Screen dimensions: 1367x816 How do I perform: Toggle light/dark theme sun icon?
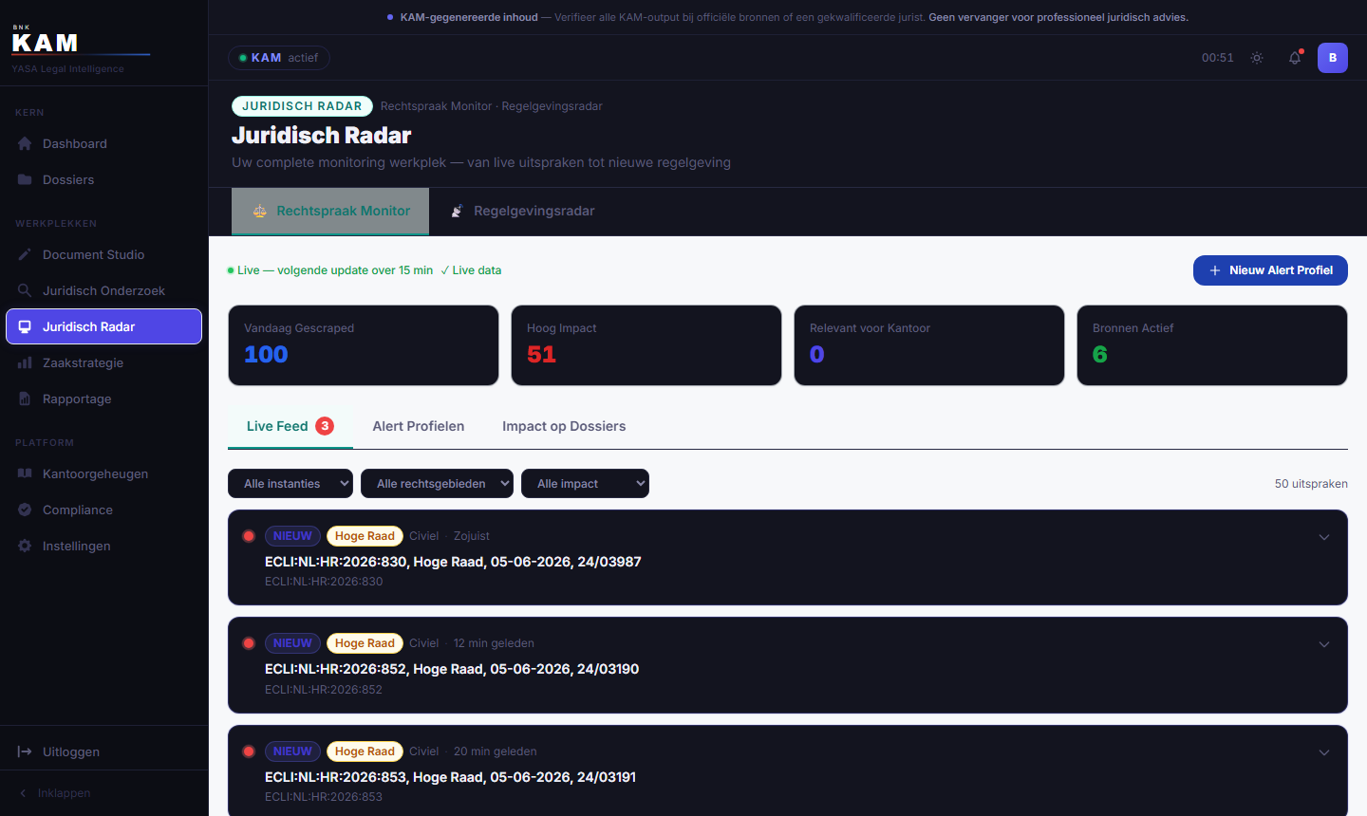pyautogui.click(x=1257, y=58)
